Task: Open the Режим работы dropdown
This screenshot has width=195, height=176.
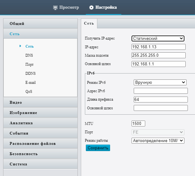Action: (158, 140)
